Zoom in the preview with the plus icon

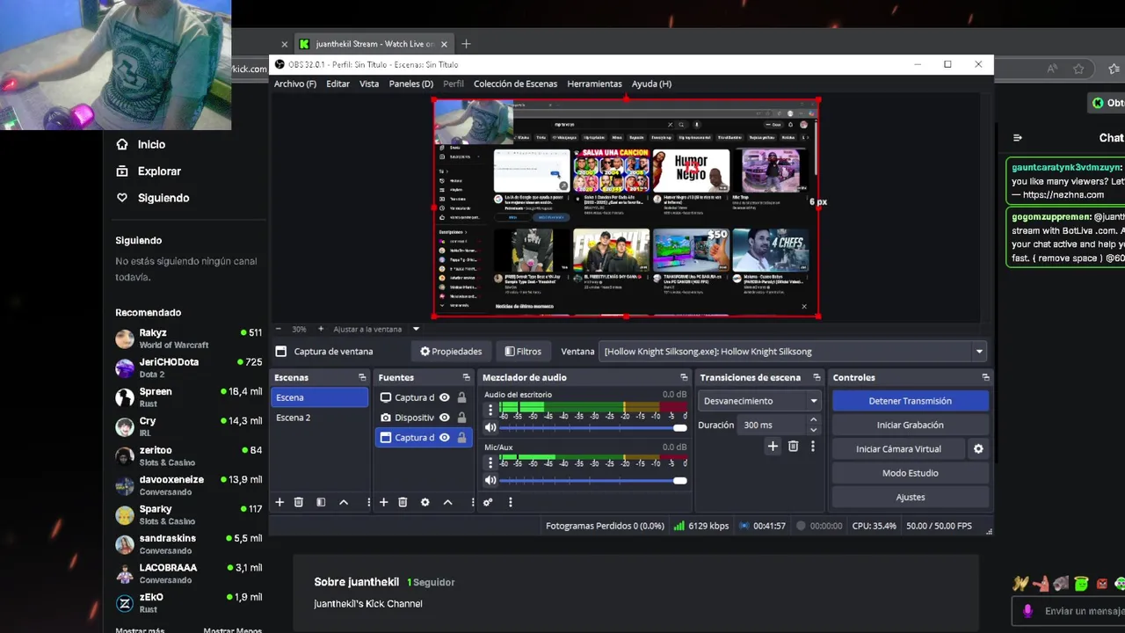321,329
